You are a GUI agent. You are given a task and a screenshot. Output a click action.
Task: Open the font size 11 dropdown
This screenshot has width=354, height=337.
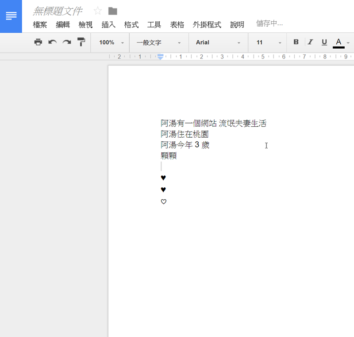(268, 43)
